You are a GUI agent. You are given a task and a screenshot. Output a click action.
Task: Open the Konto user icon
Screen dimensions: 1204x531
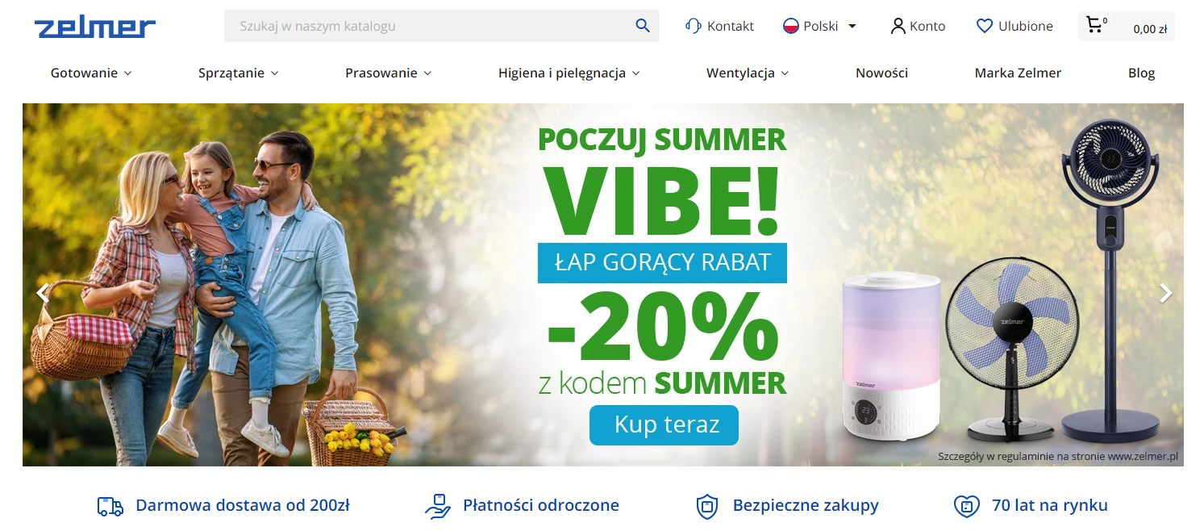898,26
